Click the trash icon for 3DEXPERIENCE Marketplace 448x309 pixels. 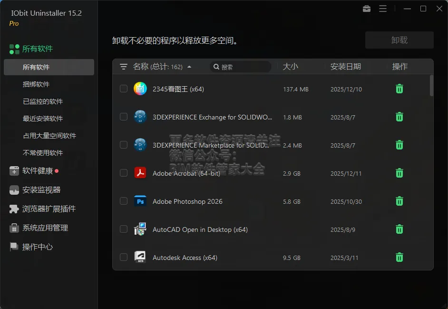pyautogui.click(x=399, y=145)
